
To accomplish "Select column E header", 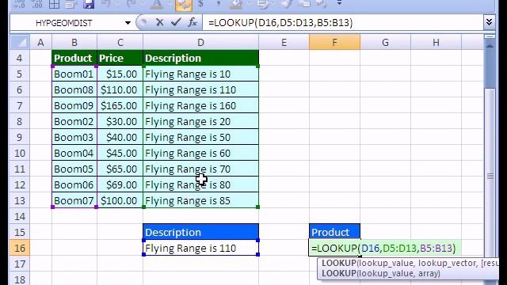I will pyautogui.click(x=284, y=42).
